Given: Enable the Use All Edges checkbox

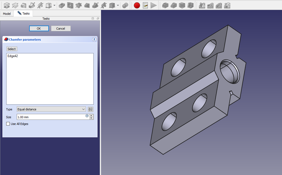Looking at the screenshot, I should point(8,124).
